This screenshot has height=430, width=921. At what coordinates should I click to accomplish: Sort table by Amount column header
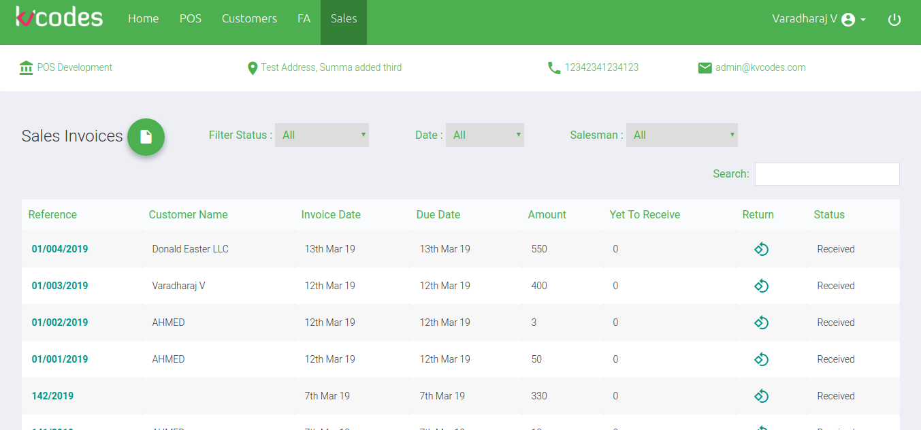547,214
